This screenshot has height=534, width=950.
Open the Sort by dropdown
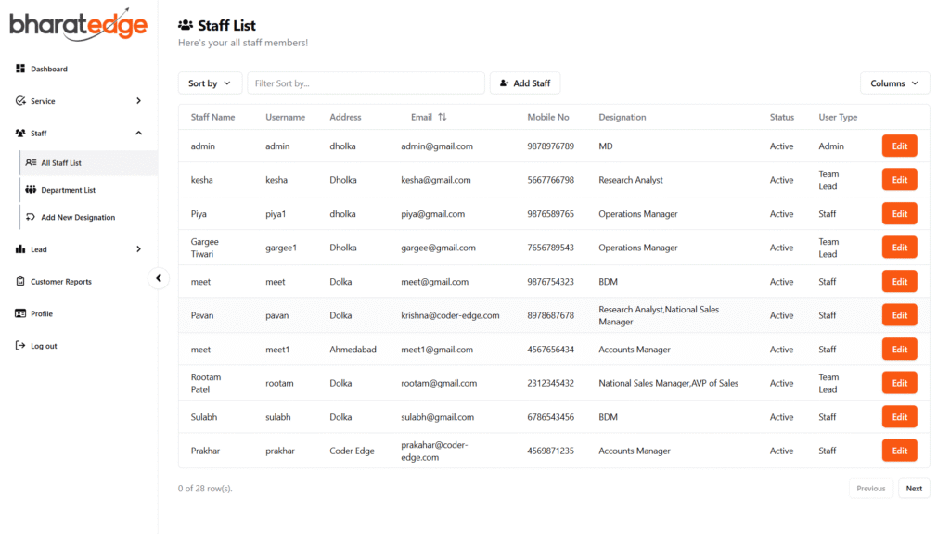click(210, 83)
